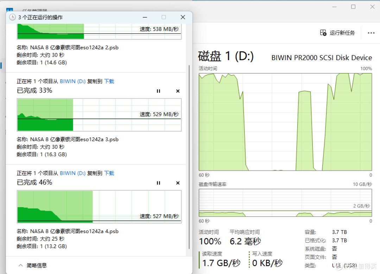Select the 剩余项目: 1 (13.2 GB) text
Viewport: 380px width, 274px height.
coord(42,246)
